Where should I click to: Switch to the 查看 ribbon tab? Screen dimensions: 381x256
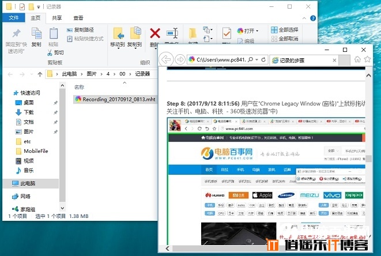click(78, 18)
